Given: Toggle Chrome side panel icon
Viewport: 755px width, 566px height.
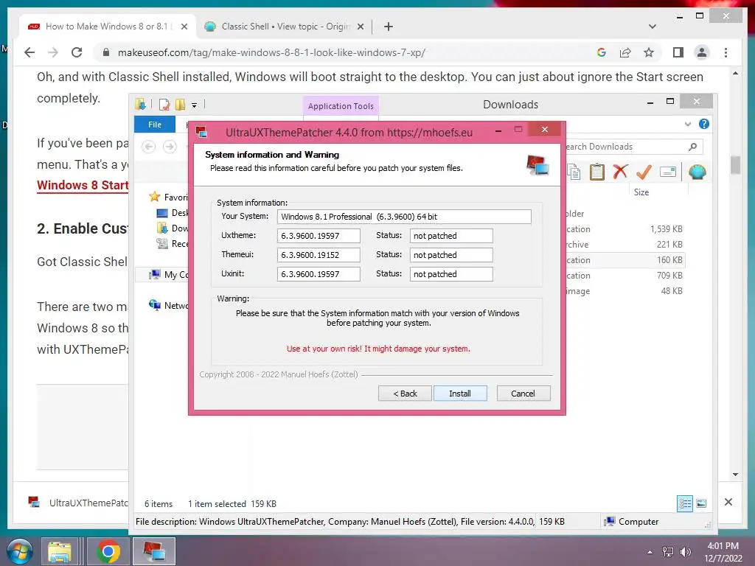Looking at the screenshot, I should [x=678, y=52].
